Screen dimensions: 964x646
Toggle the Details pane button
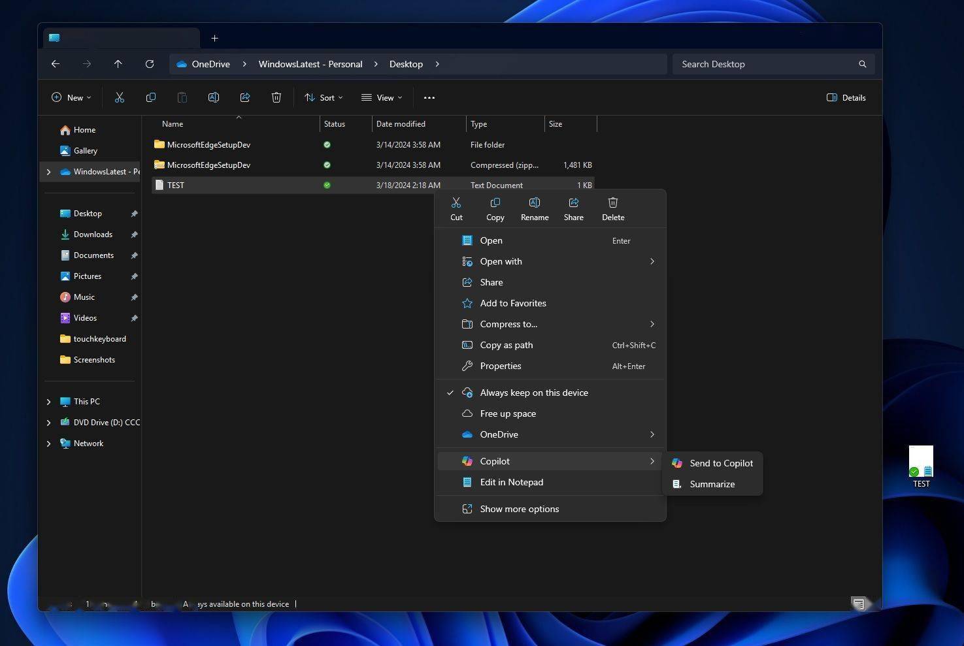point(846,97)
